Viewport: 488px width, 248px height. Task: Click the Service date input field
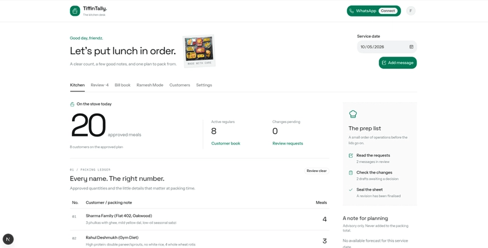[387, 47]
